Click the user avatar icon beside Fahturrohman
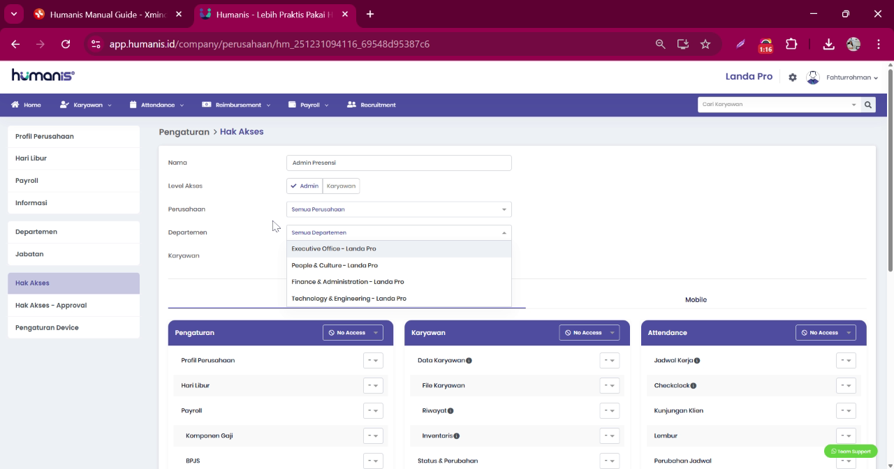The width and height of the screenshot is (894, 469). [812, 77]
